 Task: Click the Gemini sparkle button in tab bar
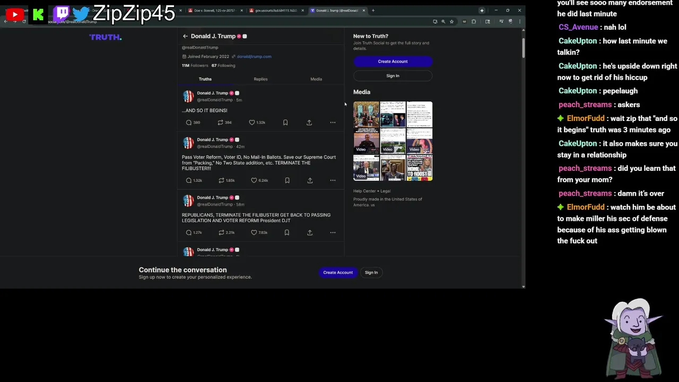482,10
